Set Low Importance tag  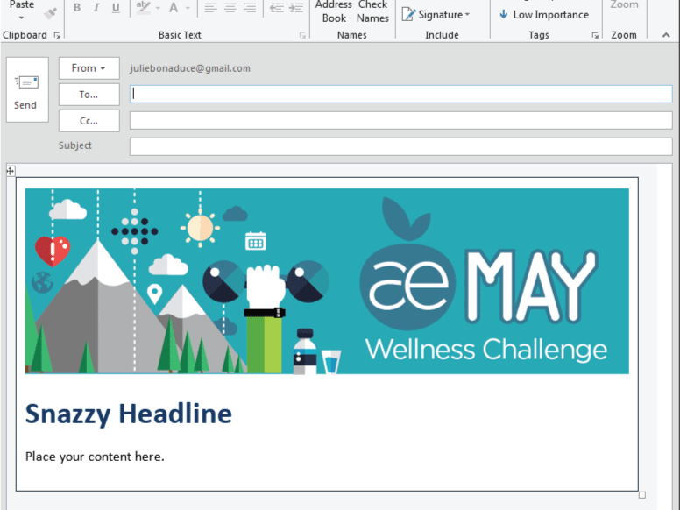544,15
